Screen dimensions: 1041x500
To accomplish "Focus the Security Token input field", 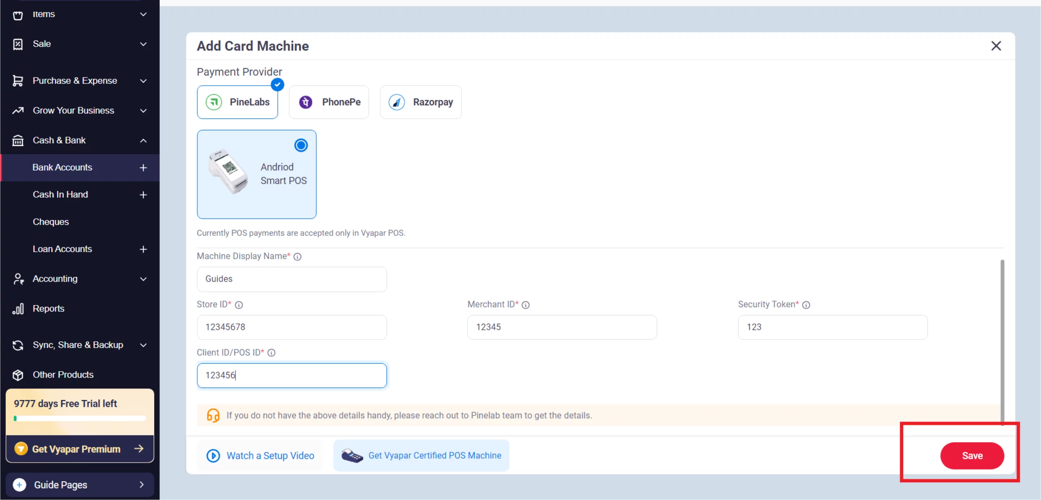I will pos(833,327).
